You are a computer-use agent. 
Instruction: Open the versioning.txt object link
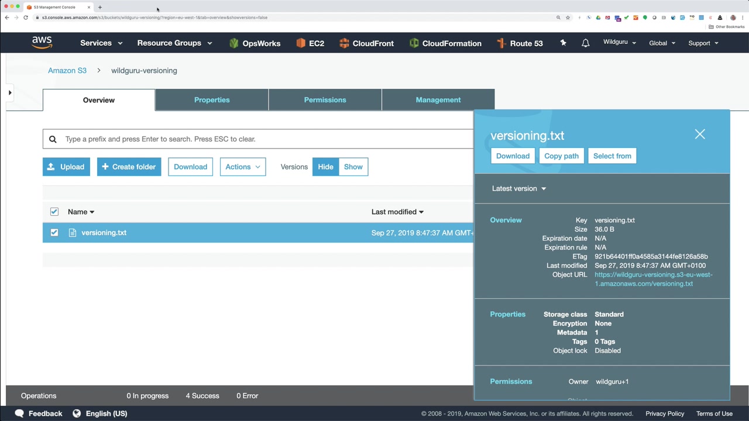pyautogui.click(x=104, y=233)
